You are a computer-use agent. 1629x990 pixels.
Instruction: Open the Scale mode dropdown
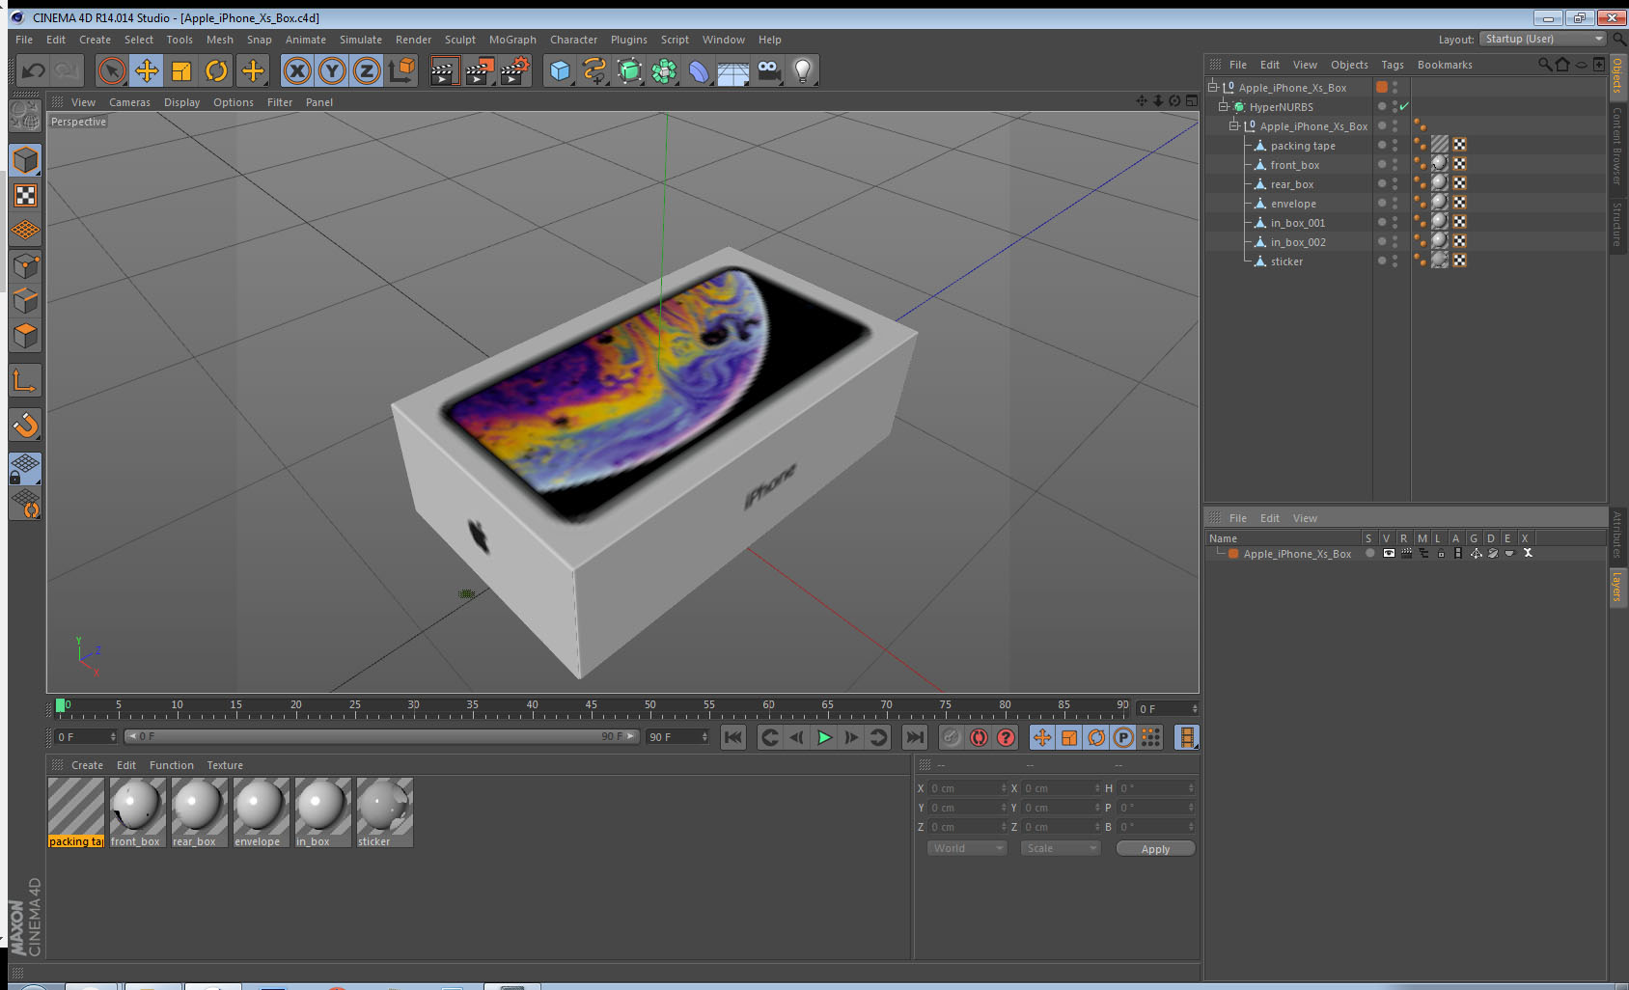pos(1061,848)
